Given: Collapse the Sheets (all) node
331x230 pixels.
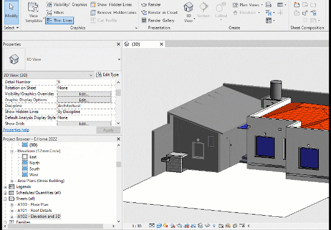Looking at the screenshot, I should (x=5, y=199).
